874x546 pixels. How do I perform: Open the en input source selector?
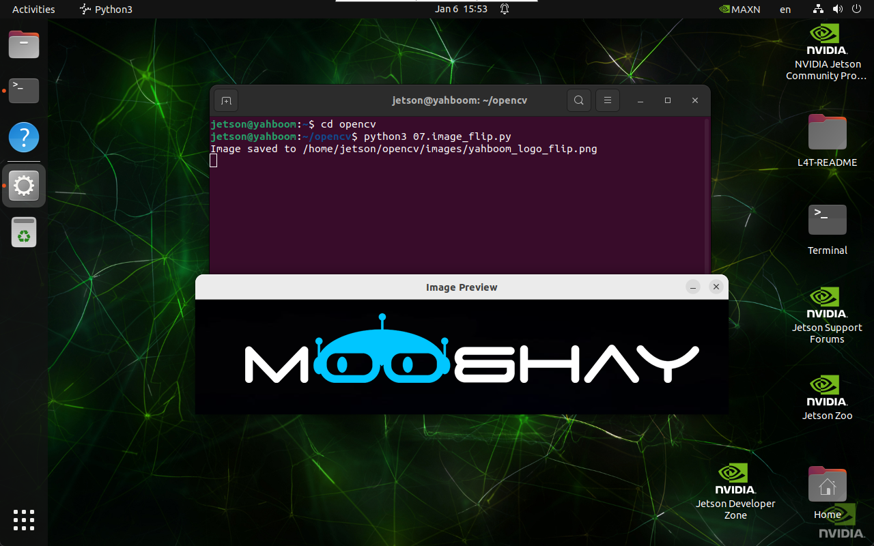(x=785, y=9)
